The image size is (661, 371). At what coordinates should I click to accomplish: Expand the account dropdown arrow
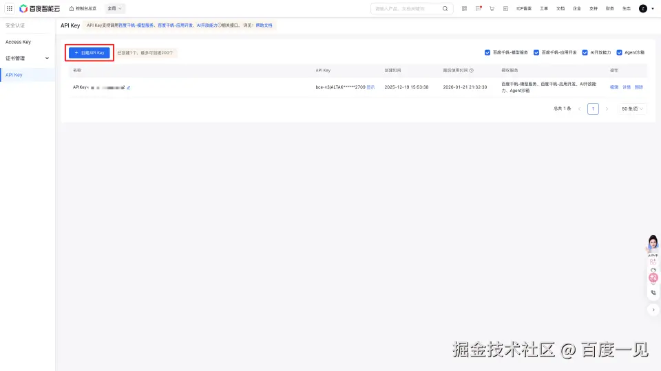(653, 8)
